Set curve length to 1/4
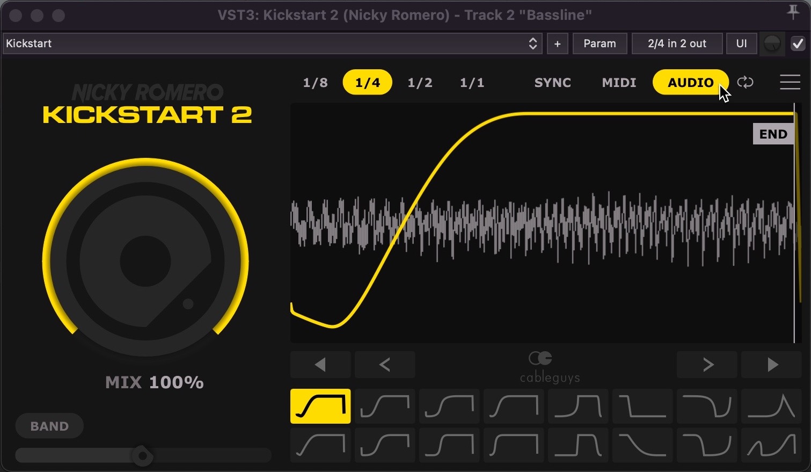811x472 pixels. (x=368, y=83)
